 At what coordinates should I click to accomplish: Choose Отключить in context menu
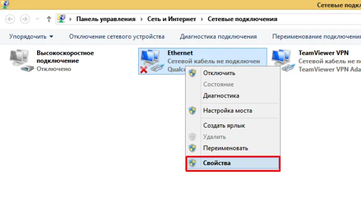(233, 73)
